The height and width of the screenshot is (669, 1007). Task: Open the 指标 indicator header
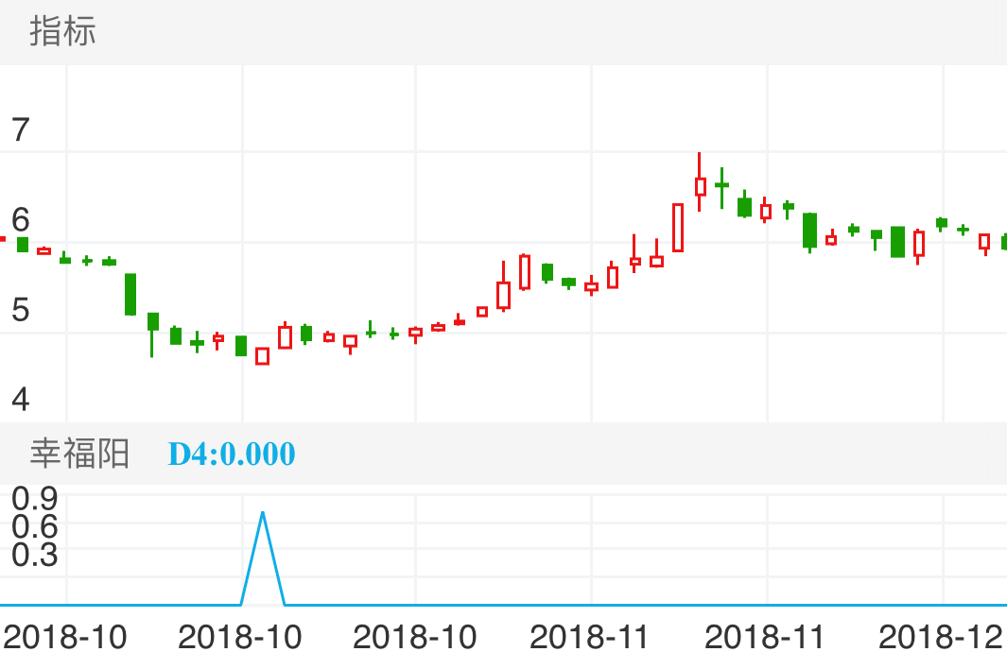(x=62, y=32)
